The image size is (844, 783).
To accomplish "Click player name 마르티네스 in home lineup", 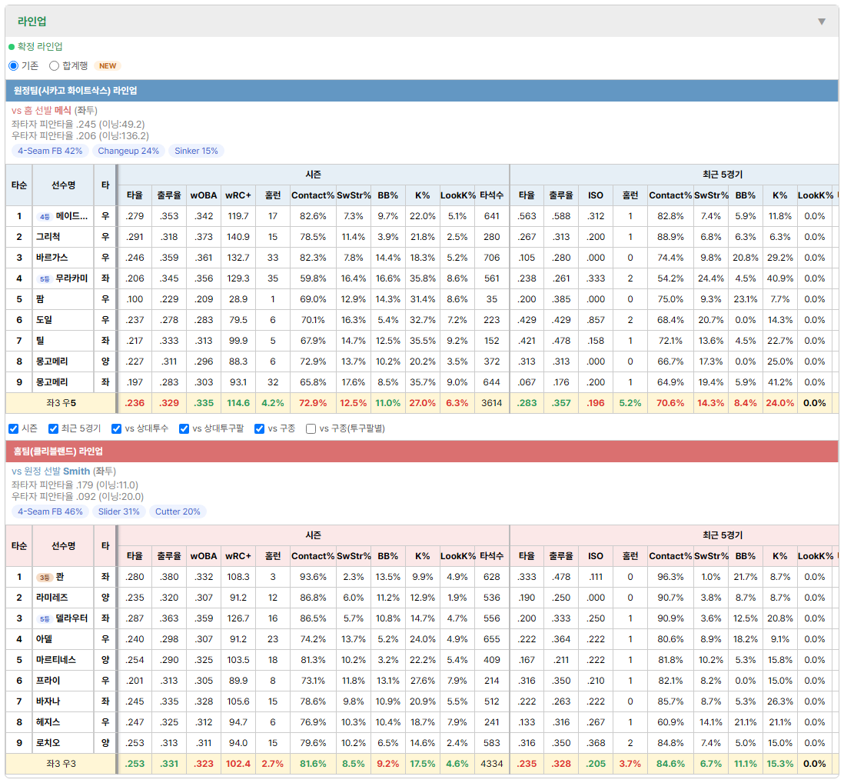I will click(56, 660).
